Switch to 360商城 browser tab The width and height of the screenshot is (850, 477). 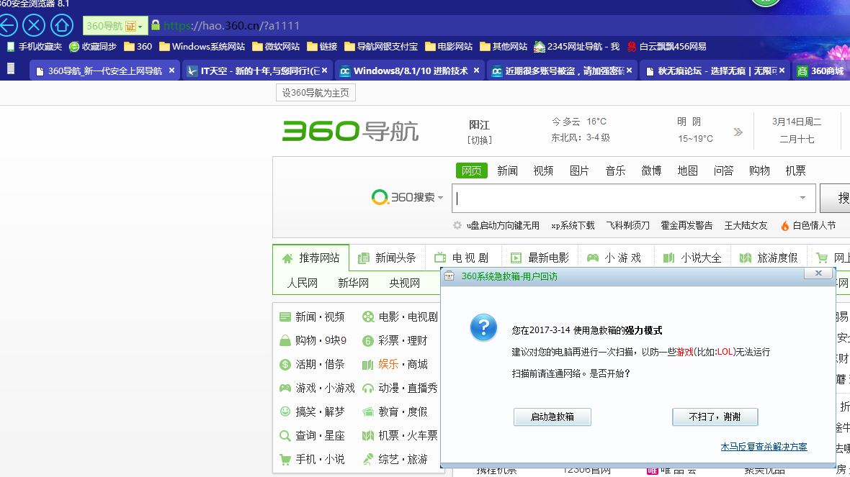821,71
